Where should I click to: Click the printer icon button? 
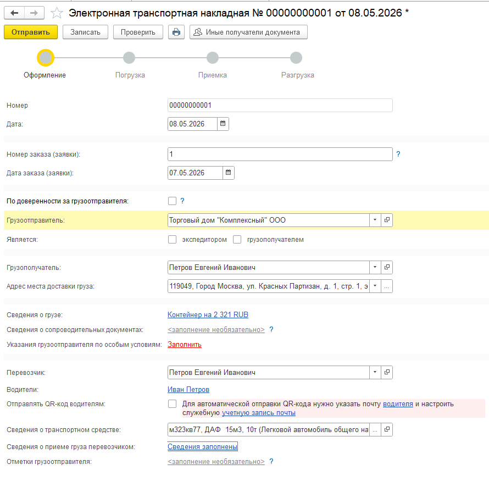pos(176,32)
